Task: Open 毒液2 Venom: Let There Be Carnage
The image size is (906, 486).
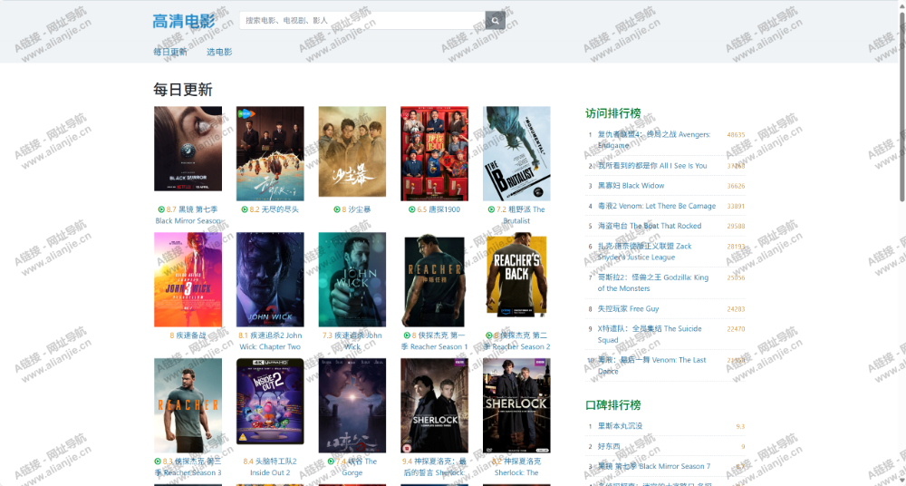Action: [656, 206]
